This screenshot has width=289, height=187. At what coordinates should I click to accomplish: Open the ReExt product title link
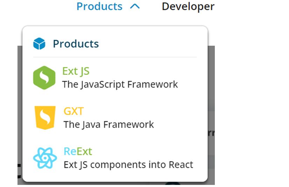click(78, 151)
